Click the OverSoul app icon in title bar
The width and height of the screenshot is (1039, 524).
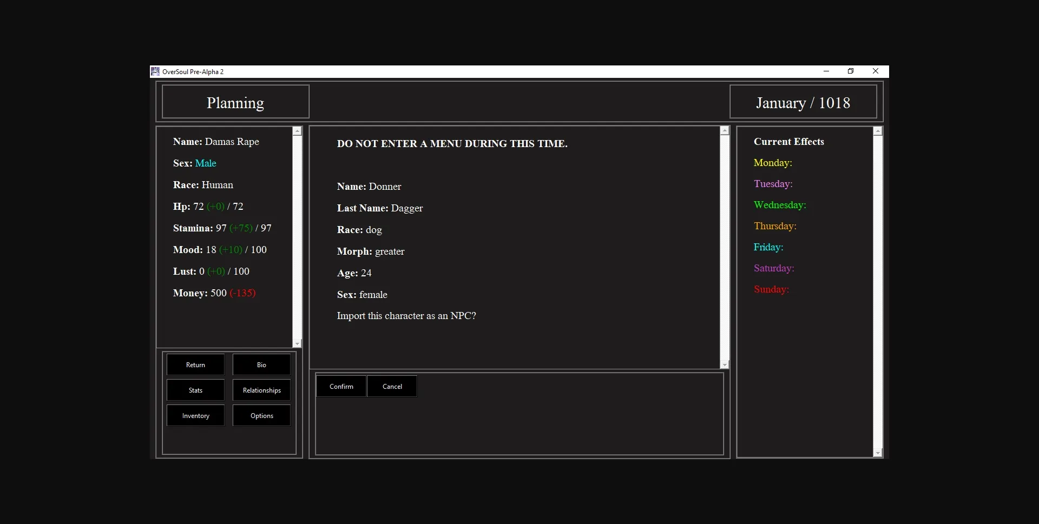click(x=155, y=71)
